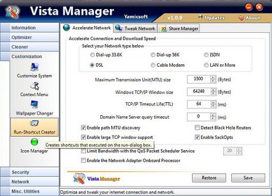The height and width of the screenshot is (196, 272).
Task: Enable Detect Black Hole Routers
Action: (197, 128)
